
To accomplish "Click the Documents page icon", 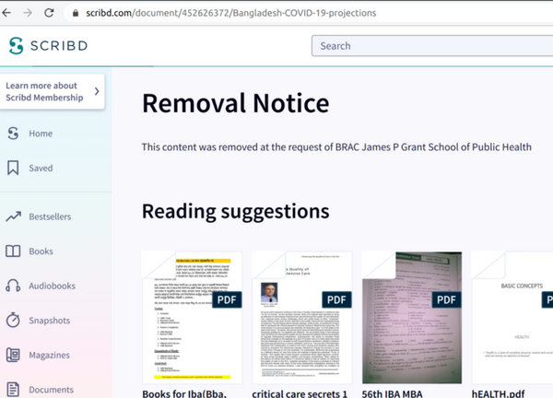I will [x=13, y=389].
